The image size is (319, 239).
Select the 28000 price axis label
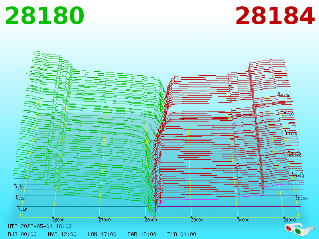[x=151, y=220]
